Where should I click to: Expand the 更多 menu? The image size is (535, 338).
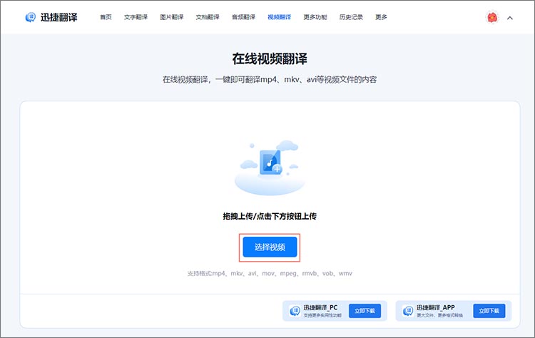point(381,17)
